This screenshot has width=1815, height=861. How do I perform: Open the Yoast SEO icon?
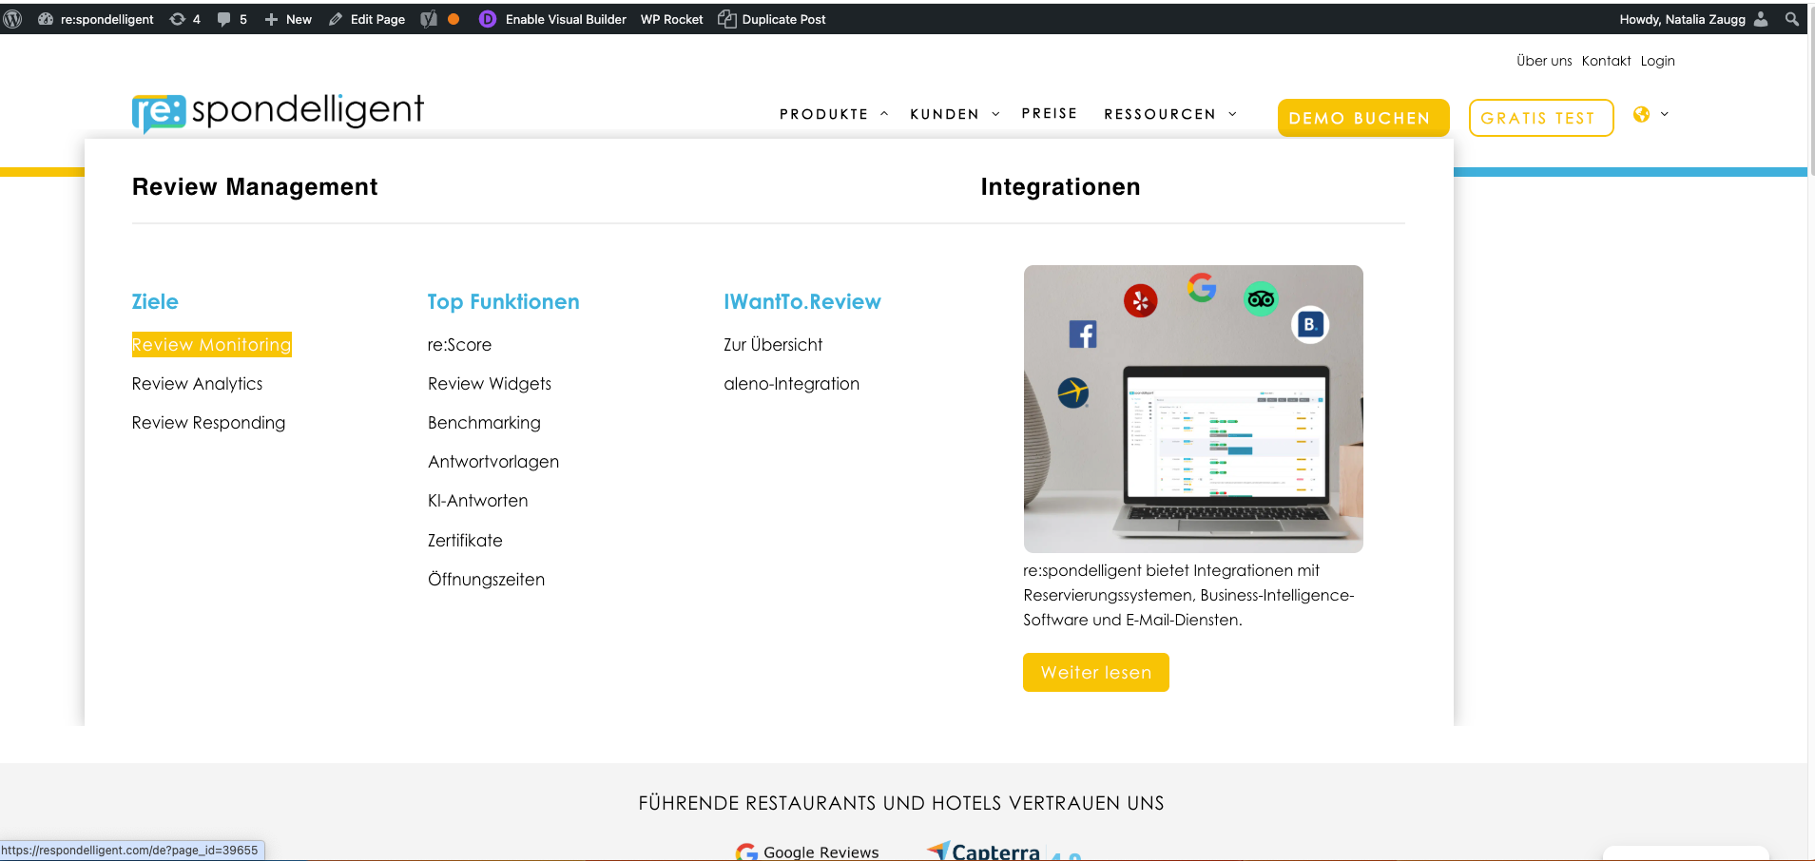point(429,19)
